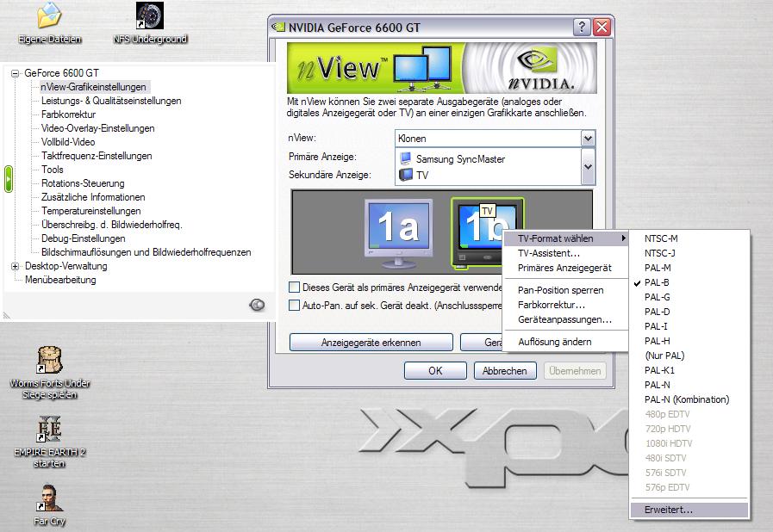This screenshot has height=532, width=773.
Task: Close the NVIDIA GeForce 6600 GT dialog
Action: [x=602, y=27]
